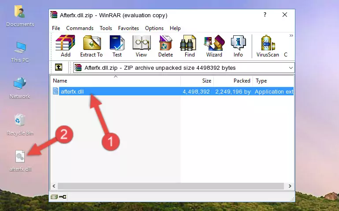Click the key password icon in status bar

click(63, 197)
